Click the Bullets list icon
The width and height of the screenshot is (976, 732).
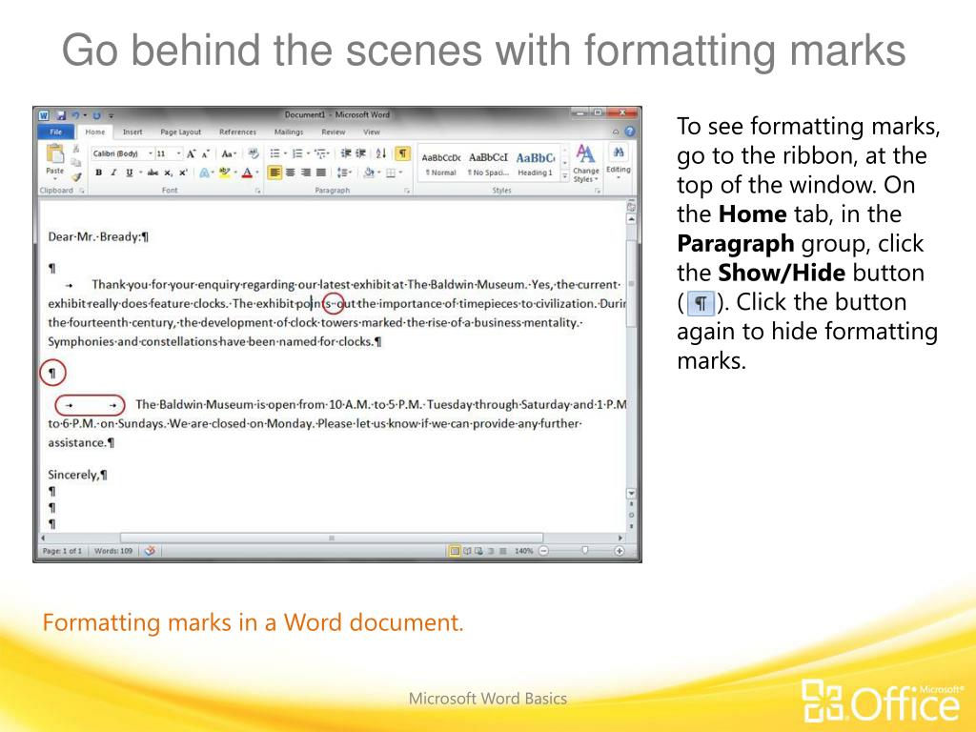pos(274,153)
